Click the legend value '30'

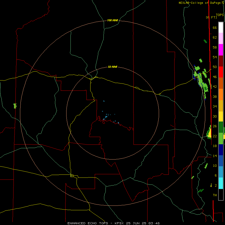coord(215,116)
